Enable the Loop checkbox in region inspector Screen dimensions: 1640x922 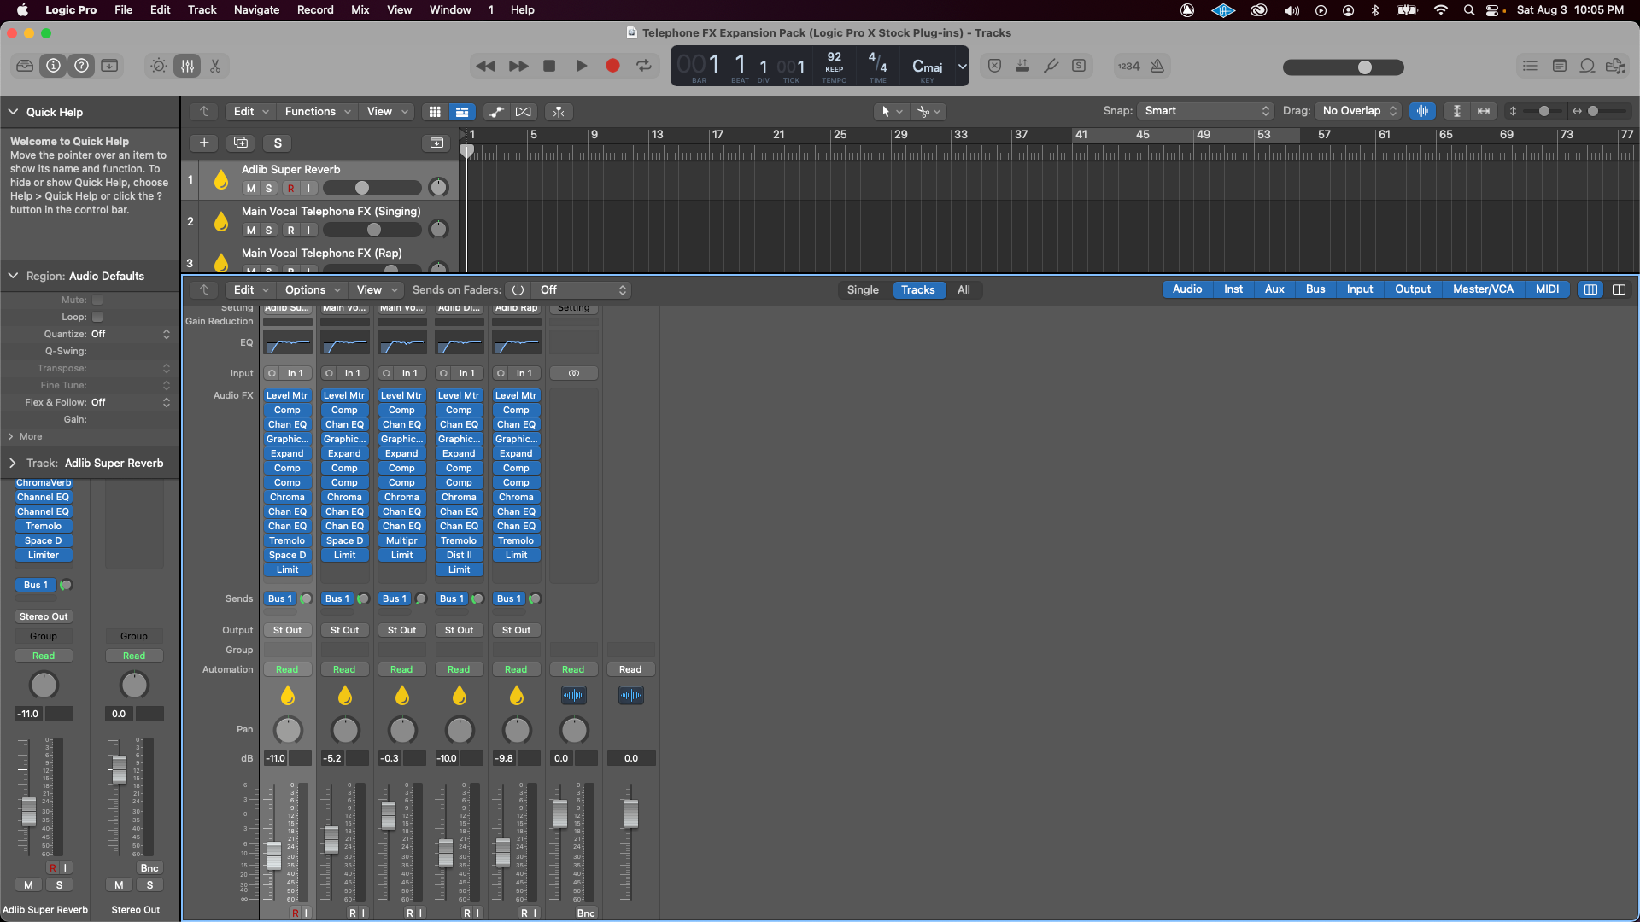(97, 317)
